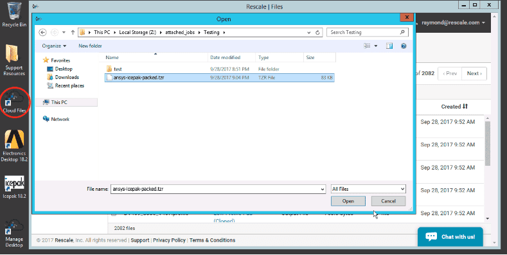Expand the address bar history dropdown

coord(309,33)
